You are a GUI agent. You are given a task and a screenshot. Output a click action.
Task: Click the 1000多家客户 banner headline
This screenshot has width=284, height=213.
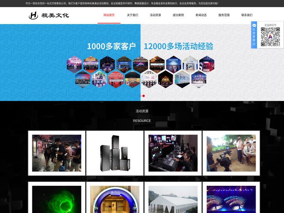pyautogui.click(x=111, y=47)
